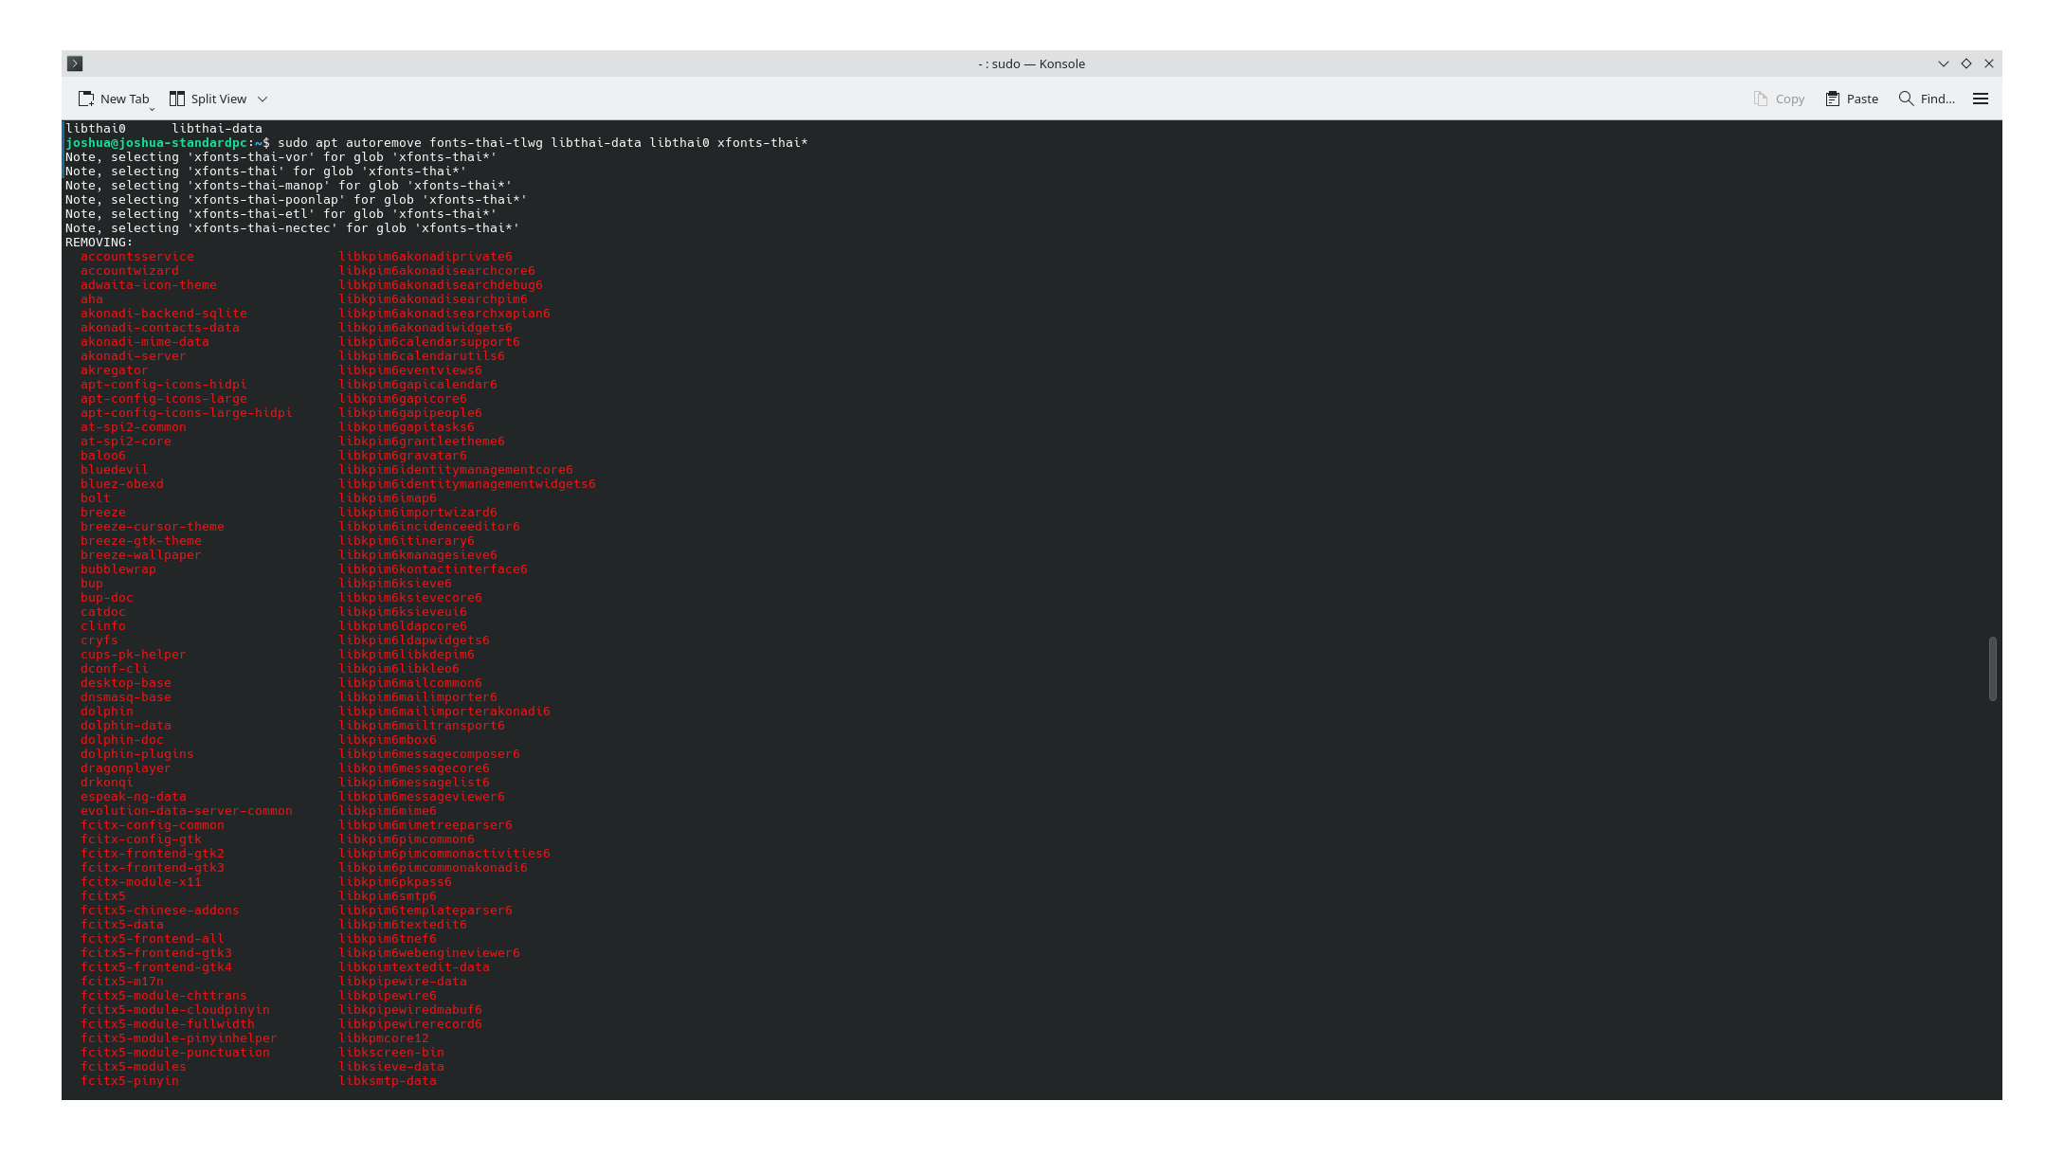Expand the New Tab dropdown arrow
2064x1173 pixels.
click(x=152, y=108)
